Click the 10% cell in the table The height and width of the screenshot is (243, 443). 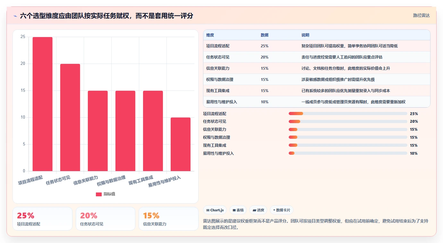[x=265, y=102]
